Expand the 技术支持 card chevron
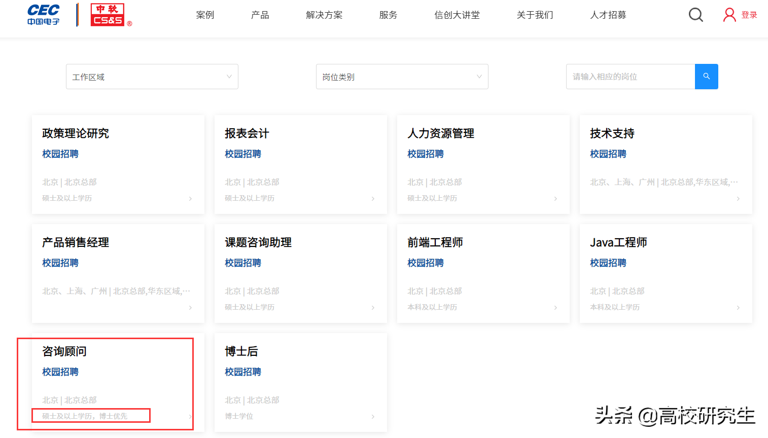768x438 pixels. click(x=738, y=198)
